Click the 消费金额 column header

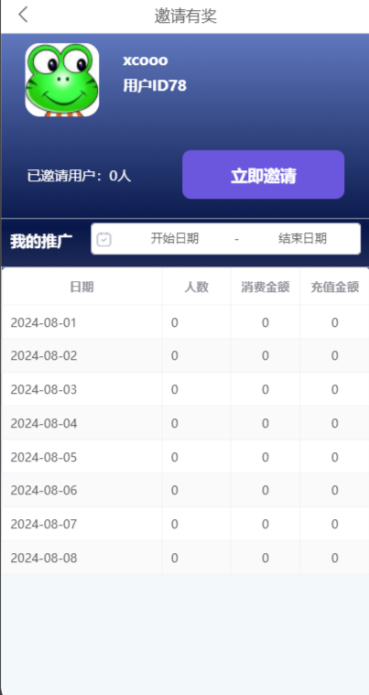(266, 287)
